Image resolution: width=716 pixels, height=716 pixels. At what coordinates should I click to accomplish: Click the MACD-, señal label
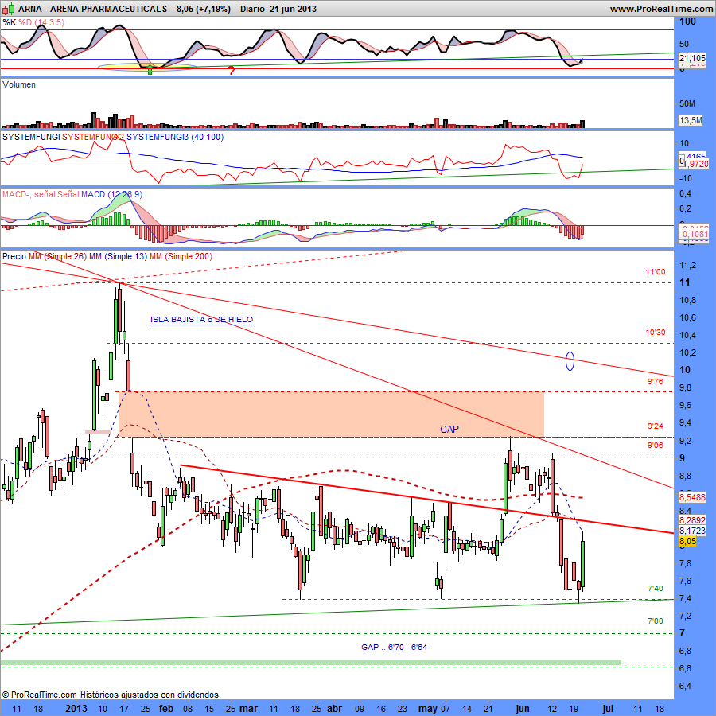30,195
